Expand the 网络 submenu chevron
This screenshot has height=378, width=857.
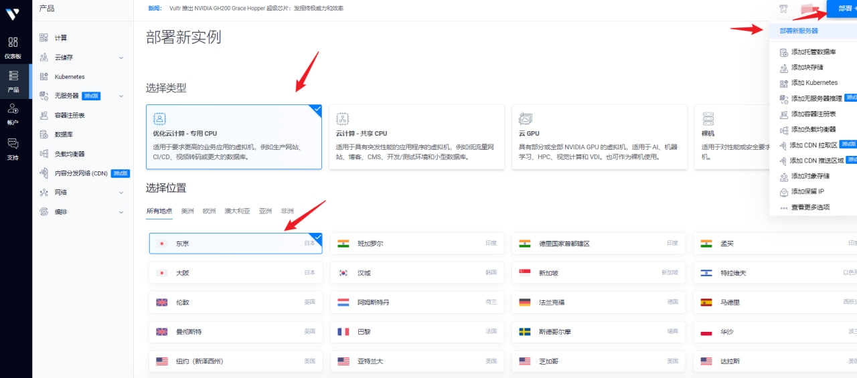coord(121,193)
